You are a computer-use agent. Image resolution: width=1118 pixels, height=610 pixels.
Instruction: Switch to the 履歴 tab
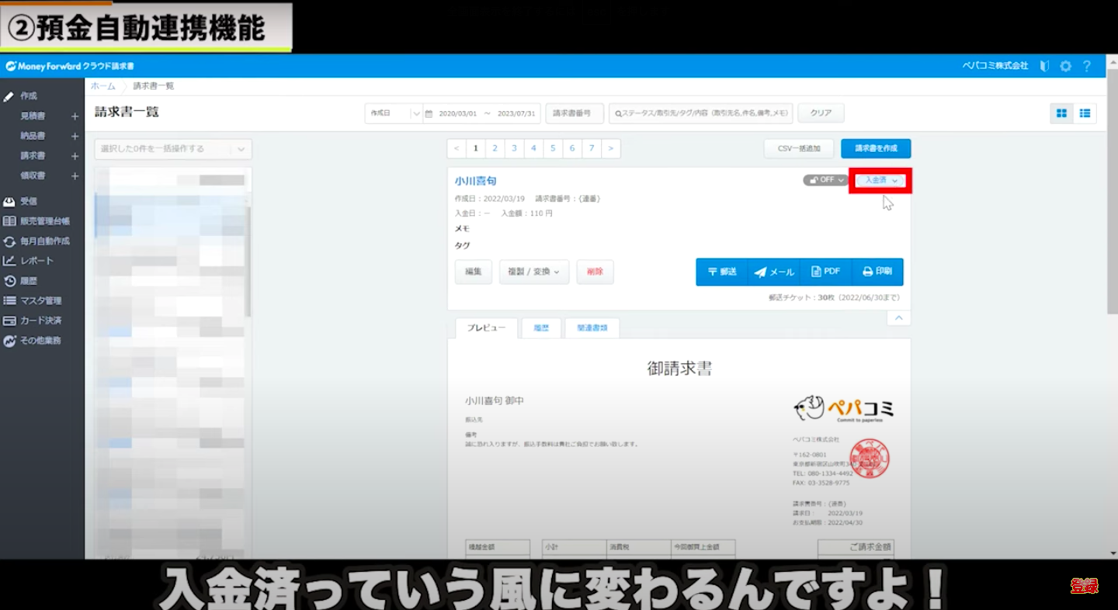(x=541, y=328)
